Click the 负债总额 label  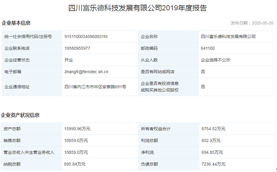[149, 164]
